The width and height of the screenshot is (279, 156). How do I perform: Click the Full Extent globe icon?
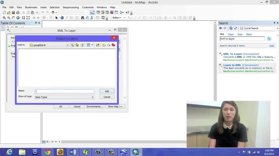[18, 18]
